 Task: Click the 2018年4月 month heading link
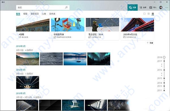pyautogui.click(x=21, y=70)
